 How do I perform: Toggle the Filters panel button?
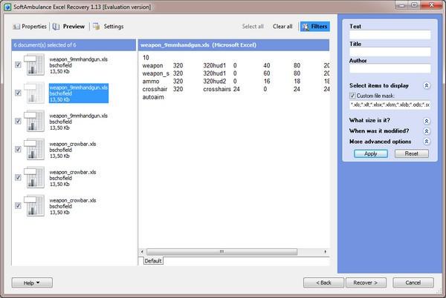[x=315, y=27]
